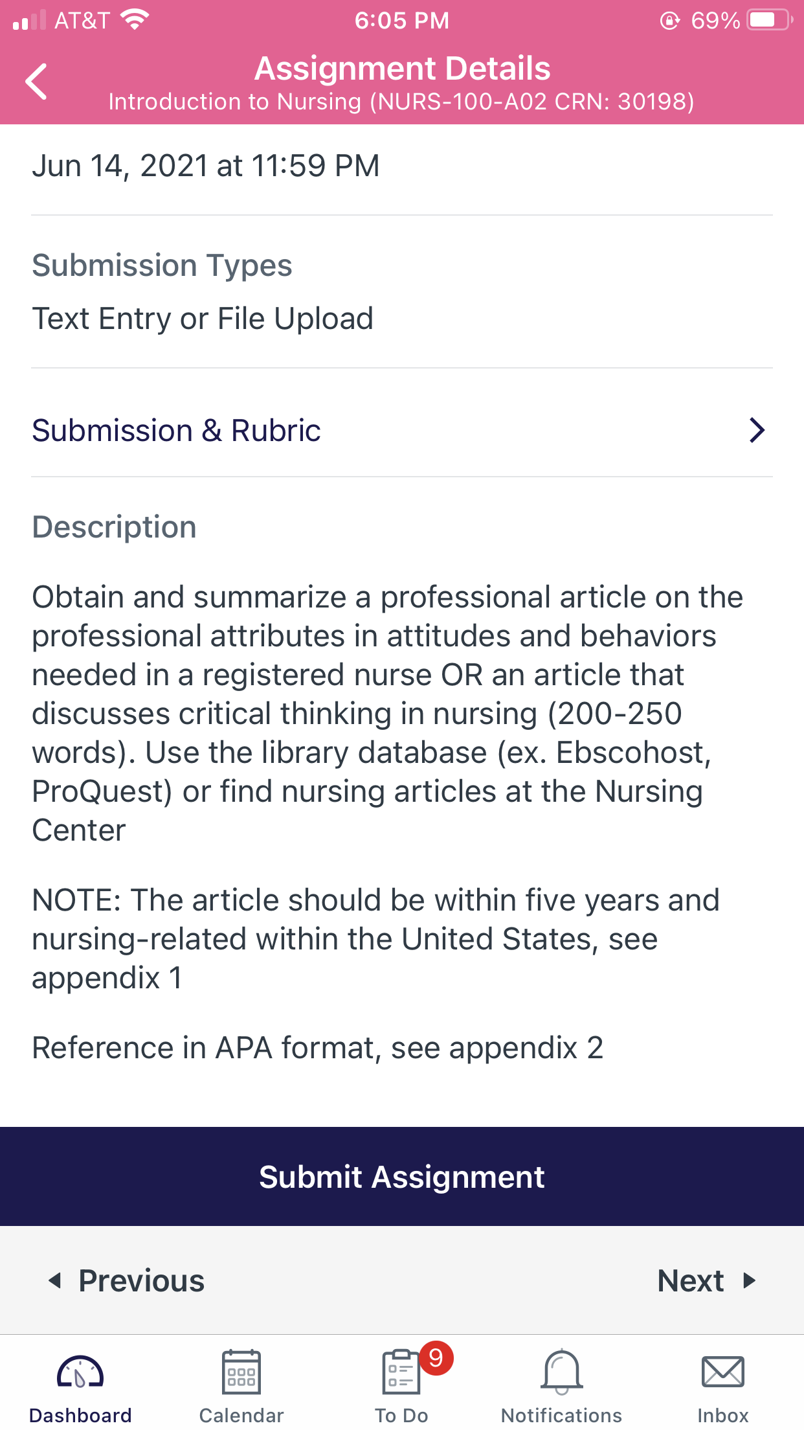This screenshot has height=1430, width=804.
Task: Expand Submission & Rubric chevron
Action: 757,430
